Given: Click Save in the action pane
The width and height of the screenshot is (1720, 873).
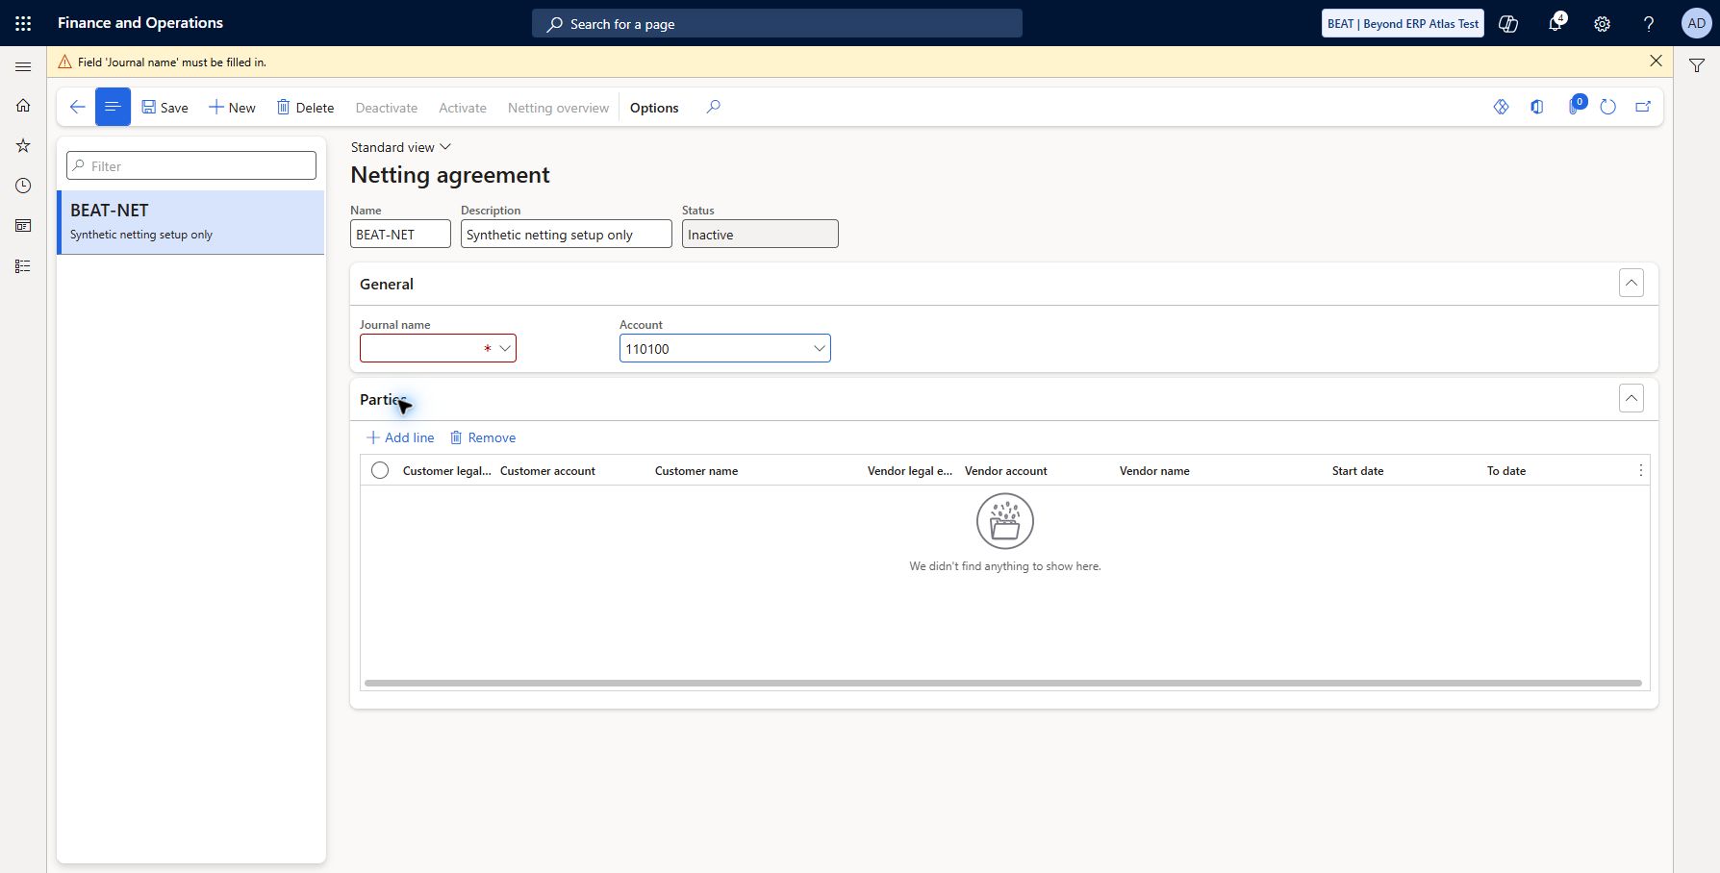Looking at the screenshot, I should point(165,108).
